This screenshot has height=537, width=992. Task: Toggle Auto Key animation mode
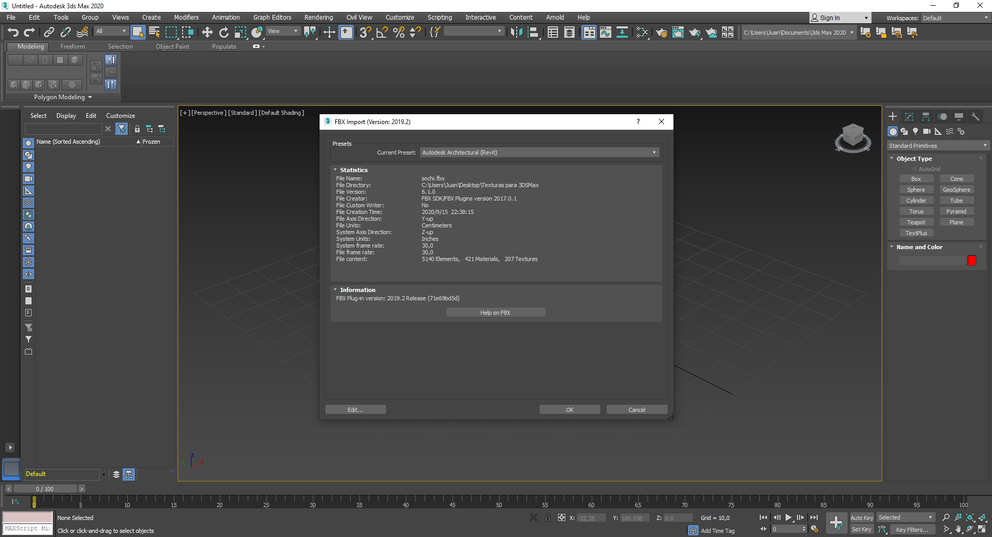(x=862, y=518)
